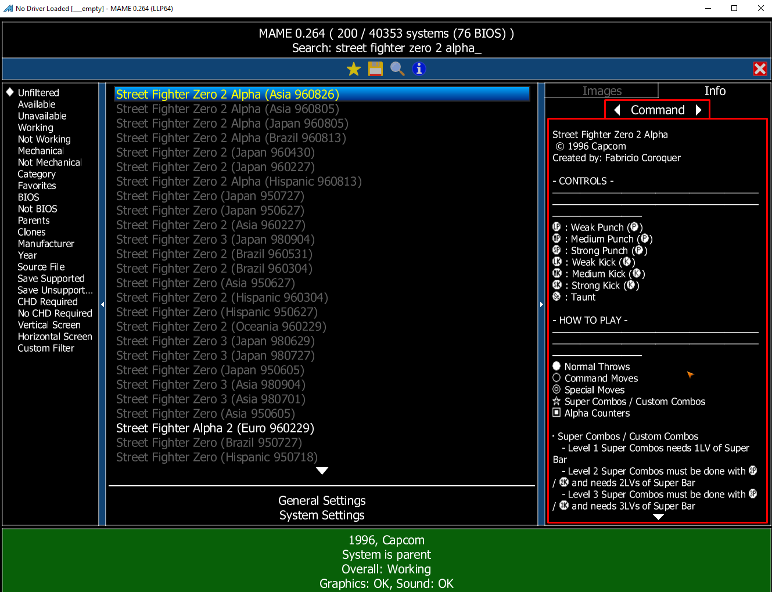Switch to the Info tab
The width and height of the screenshot is (772, 592).
coord(715,91)
